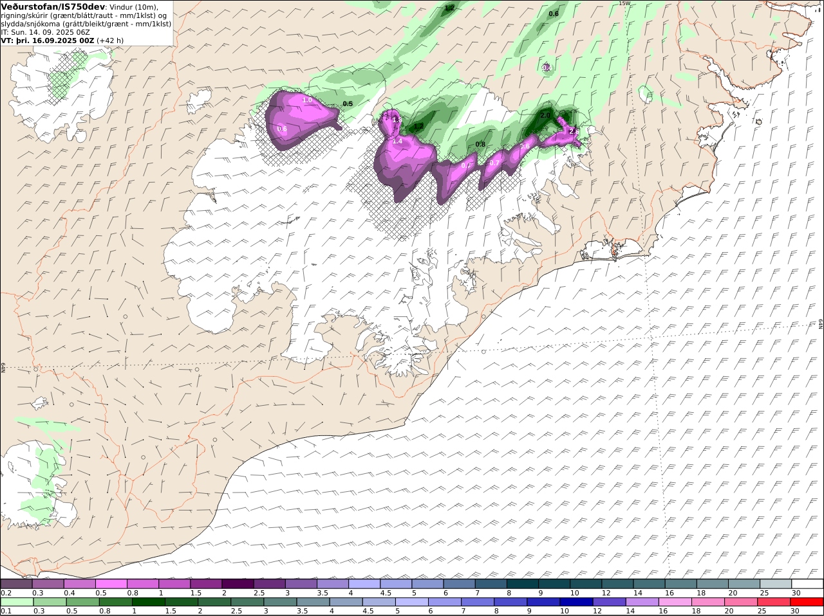The height and width of the screenshot is (616, 824).
Task: Pick the darkest green lower swatch between 1 and 1.5
Action: (x=148, y=602)
